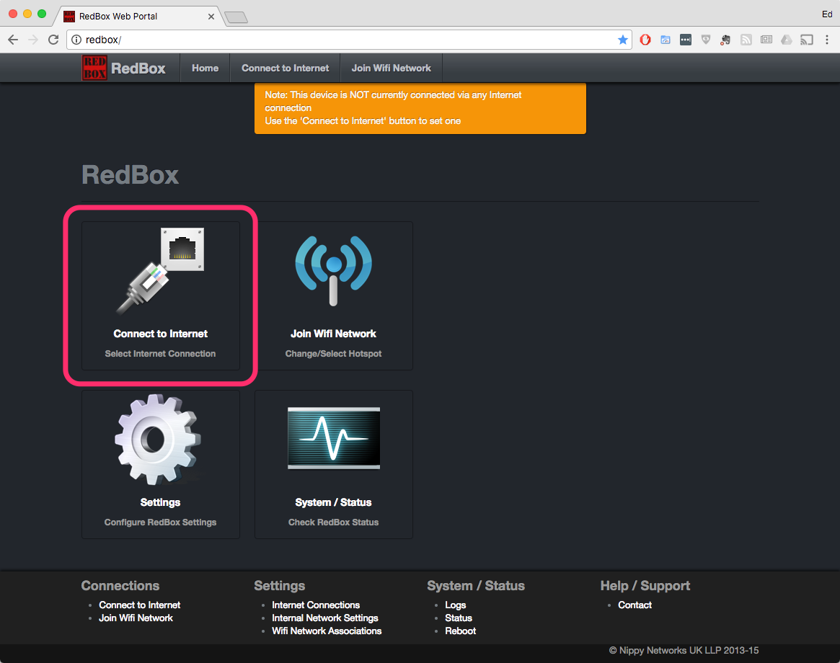The width and height of the screenshot is (840, 663).
Task: Open footer link Reboot
Action: (x=460, y=631)
